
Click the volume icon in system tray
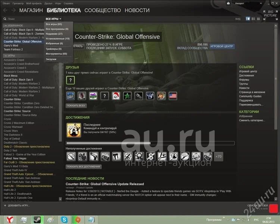(x=249, y=220)
